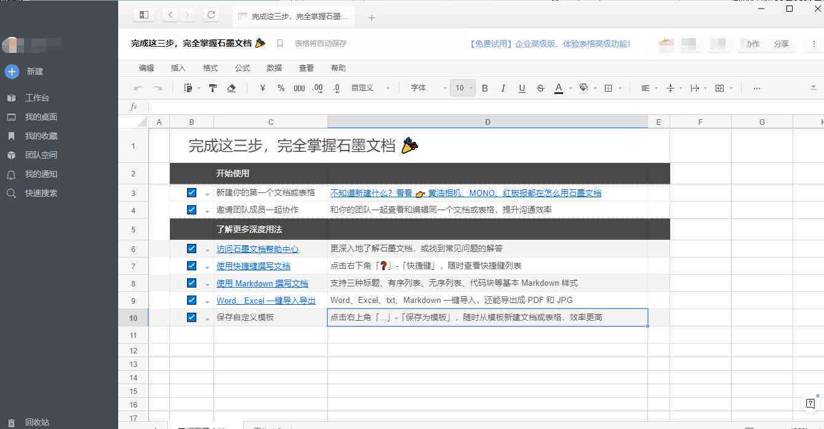Uncheck the checkbox for 使用快捷键撰写文档
Viewport: 824px width, 429px height.
191,266
